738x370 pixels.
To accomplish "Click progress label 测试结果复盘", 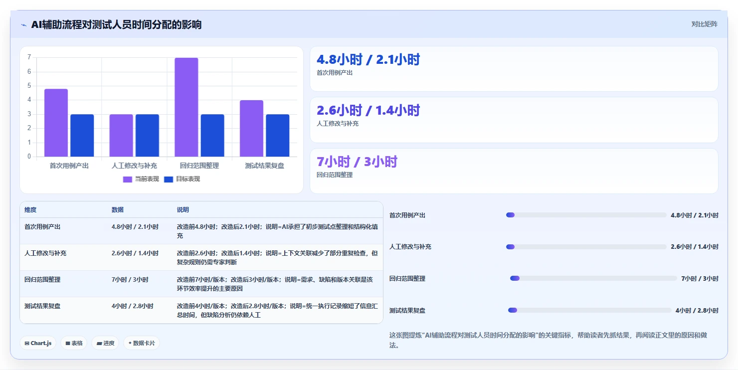I will (x=407, y=311).
